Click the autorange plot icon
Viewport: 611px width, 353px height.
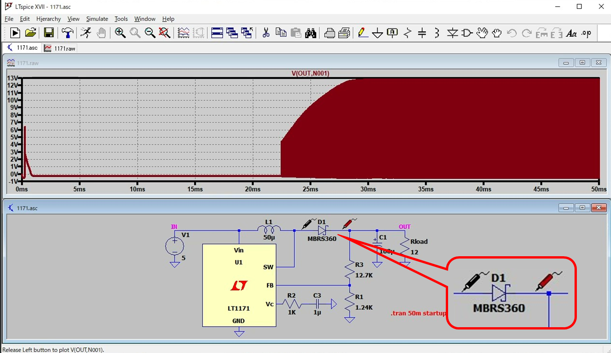[x=183, y=33]
